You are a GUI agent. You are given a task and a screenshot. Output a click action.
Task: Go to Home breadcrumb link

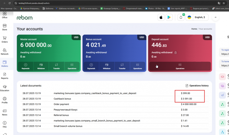[194, 29]
